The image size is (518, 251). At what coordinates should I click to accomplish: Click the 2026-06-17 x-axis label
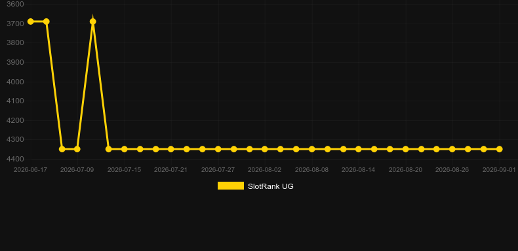coord(30,170)
